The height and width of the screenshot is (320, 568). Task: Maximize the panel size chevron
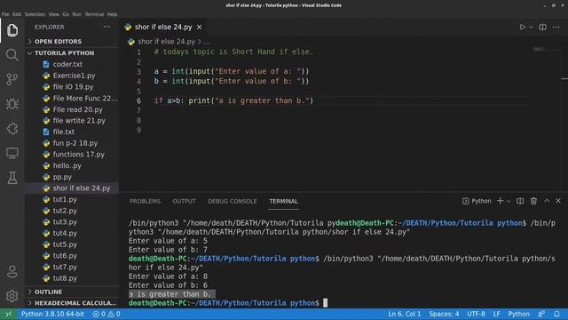(547, 201)
